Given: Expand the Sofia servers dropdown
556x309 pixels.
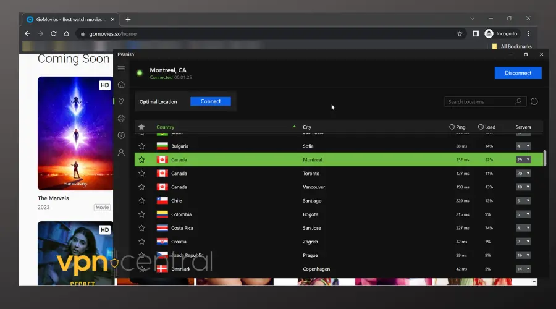Looking at the screenshot, I should (523, 146).
